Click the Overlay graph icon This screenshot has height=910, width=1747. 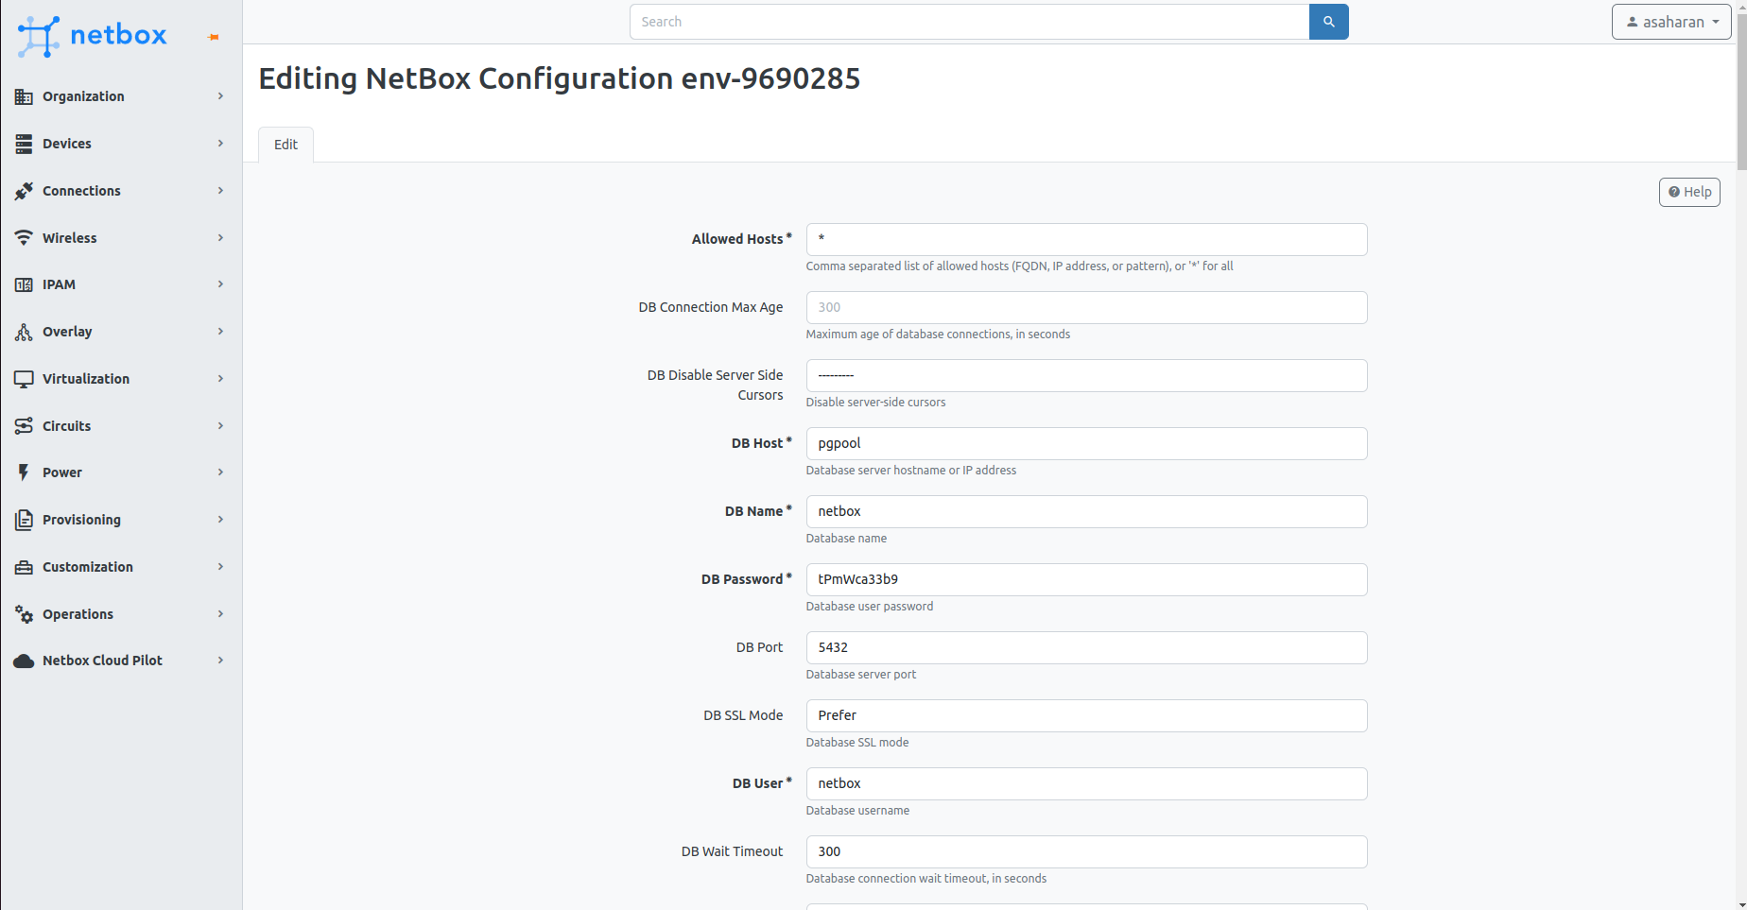click(x=24, y=332)
